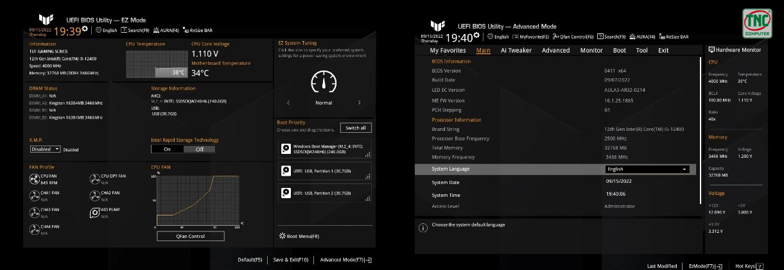Viewport: 784px width, 270px height.
Task: Click the Access Level value Administrator
Action: [620, 206]
